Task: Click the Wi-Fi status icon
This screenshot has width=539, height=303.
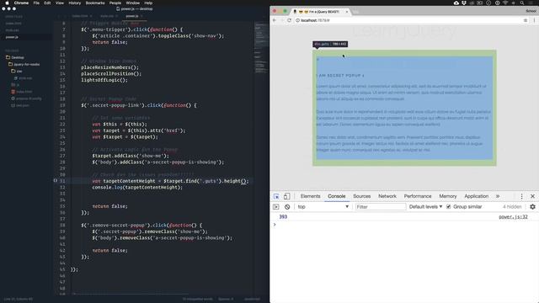Action: [x=505, y=3]
